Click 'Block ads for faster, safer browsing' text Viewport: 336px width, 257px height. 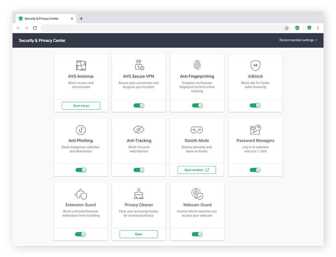tap(255, 85)
